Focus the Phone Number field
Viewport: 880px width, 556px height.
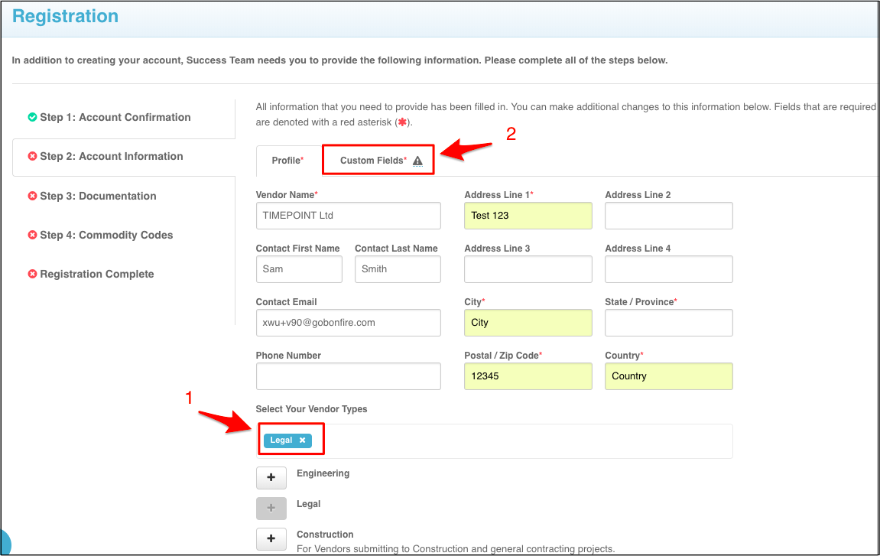coord(348,376)
